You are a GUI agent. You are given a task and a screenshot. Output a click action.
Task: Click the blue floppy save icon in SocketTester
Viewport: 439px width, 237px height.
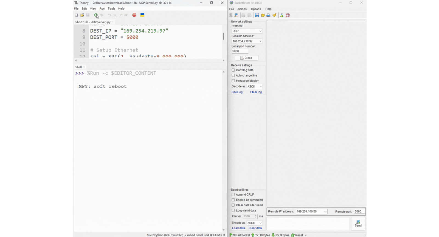(257, 15)
